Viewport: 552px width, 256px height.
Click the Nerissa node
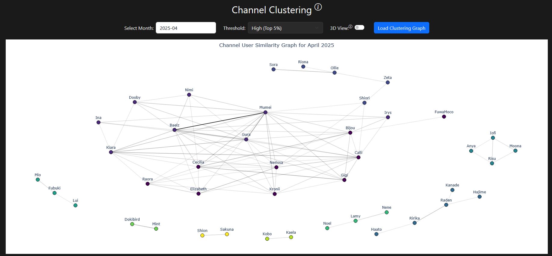click(x=276, y=167)
